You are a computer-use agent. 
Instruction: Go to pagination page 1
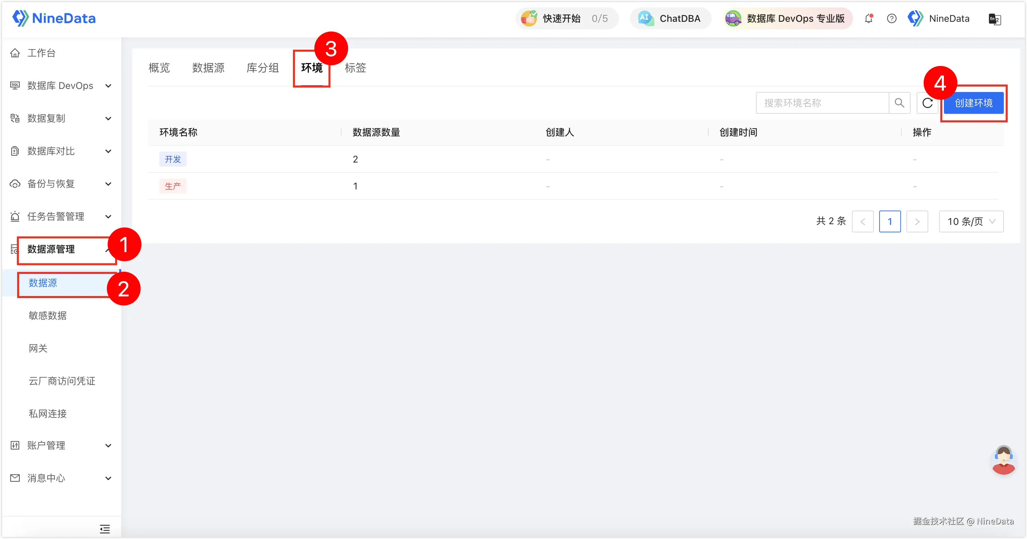tap(889, 221)
